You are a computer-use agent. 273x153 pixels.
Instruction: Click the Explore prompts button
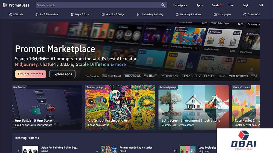point(31,74)
